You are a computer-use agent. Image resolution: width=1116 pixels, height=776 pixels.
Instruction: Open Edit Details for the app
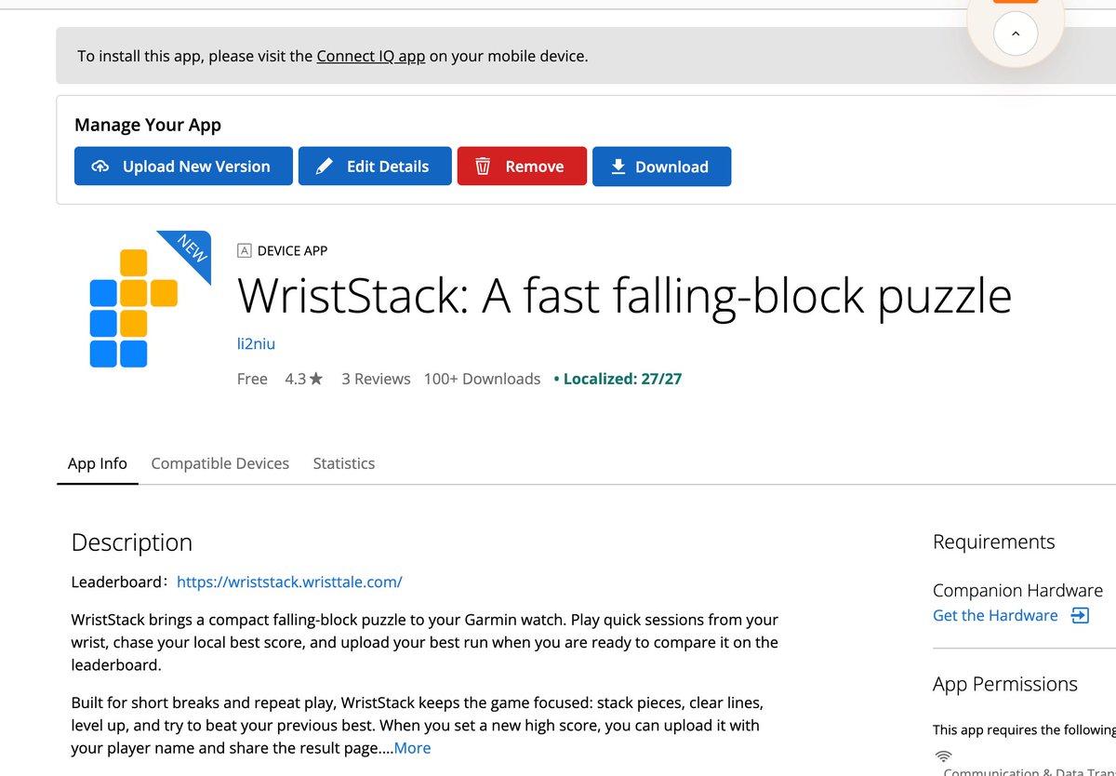tap(375, 167)
